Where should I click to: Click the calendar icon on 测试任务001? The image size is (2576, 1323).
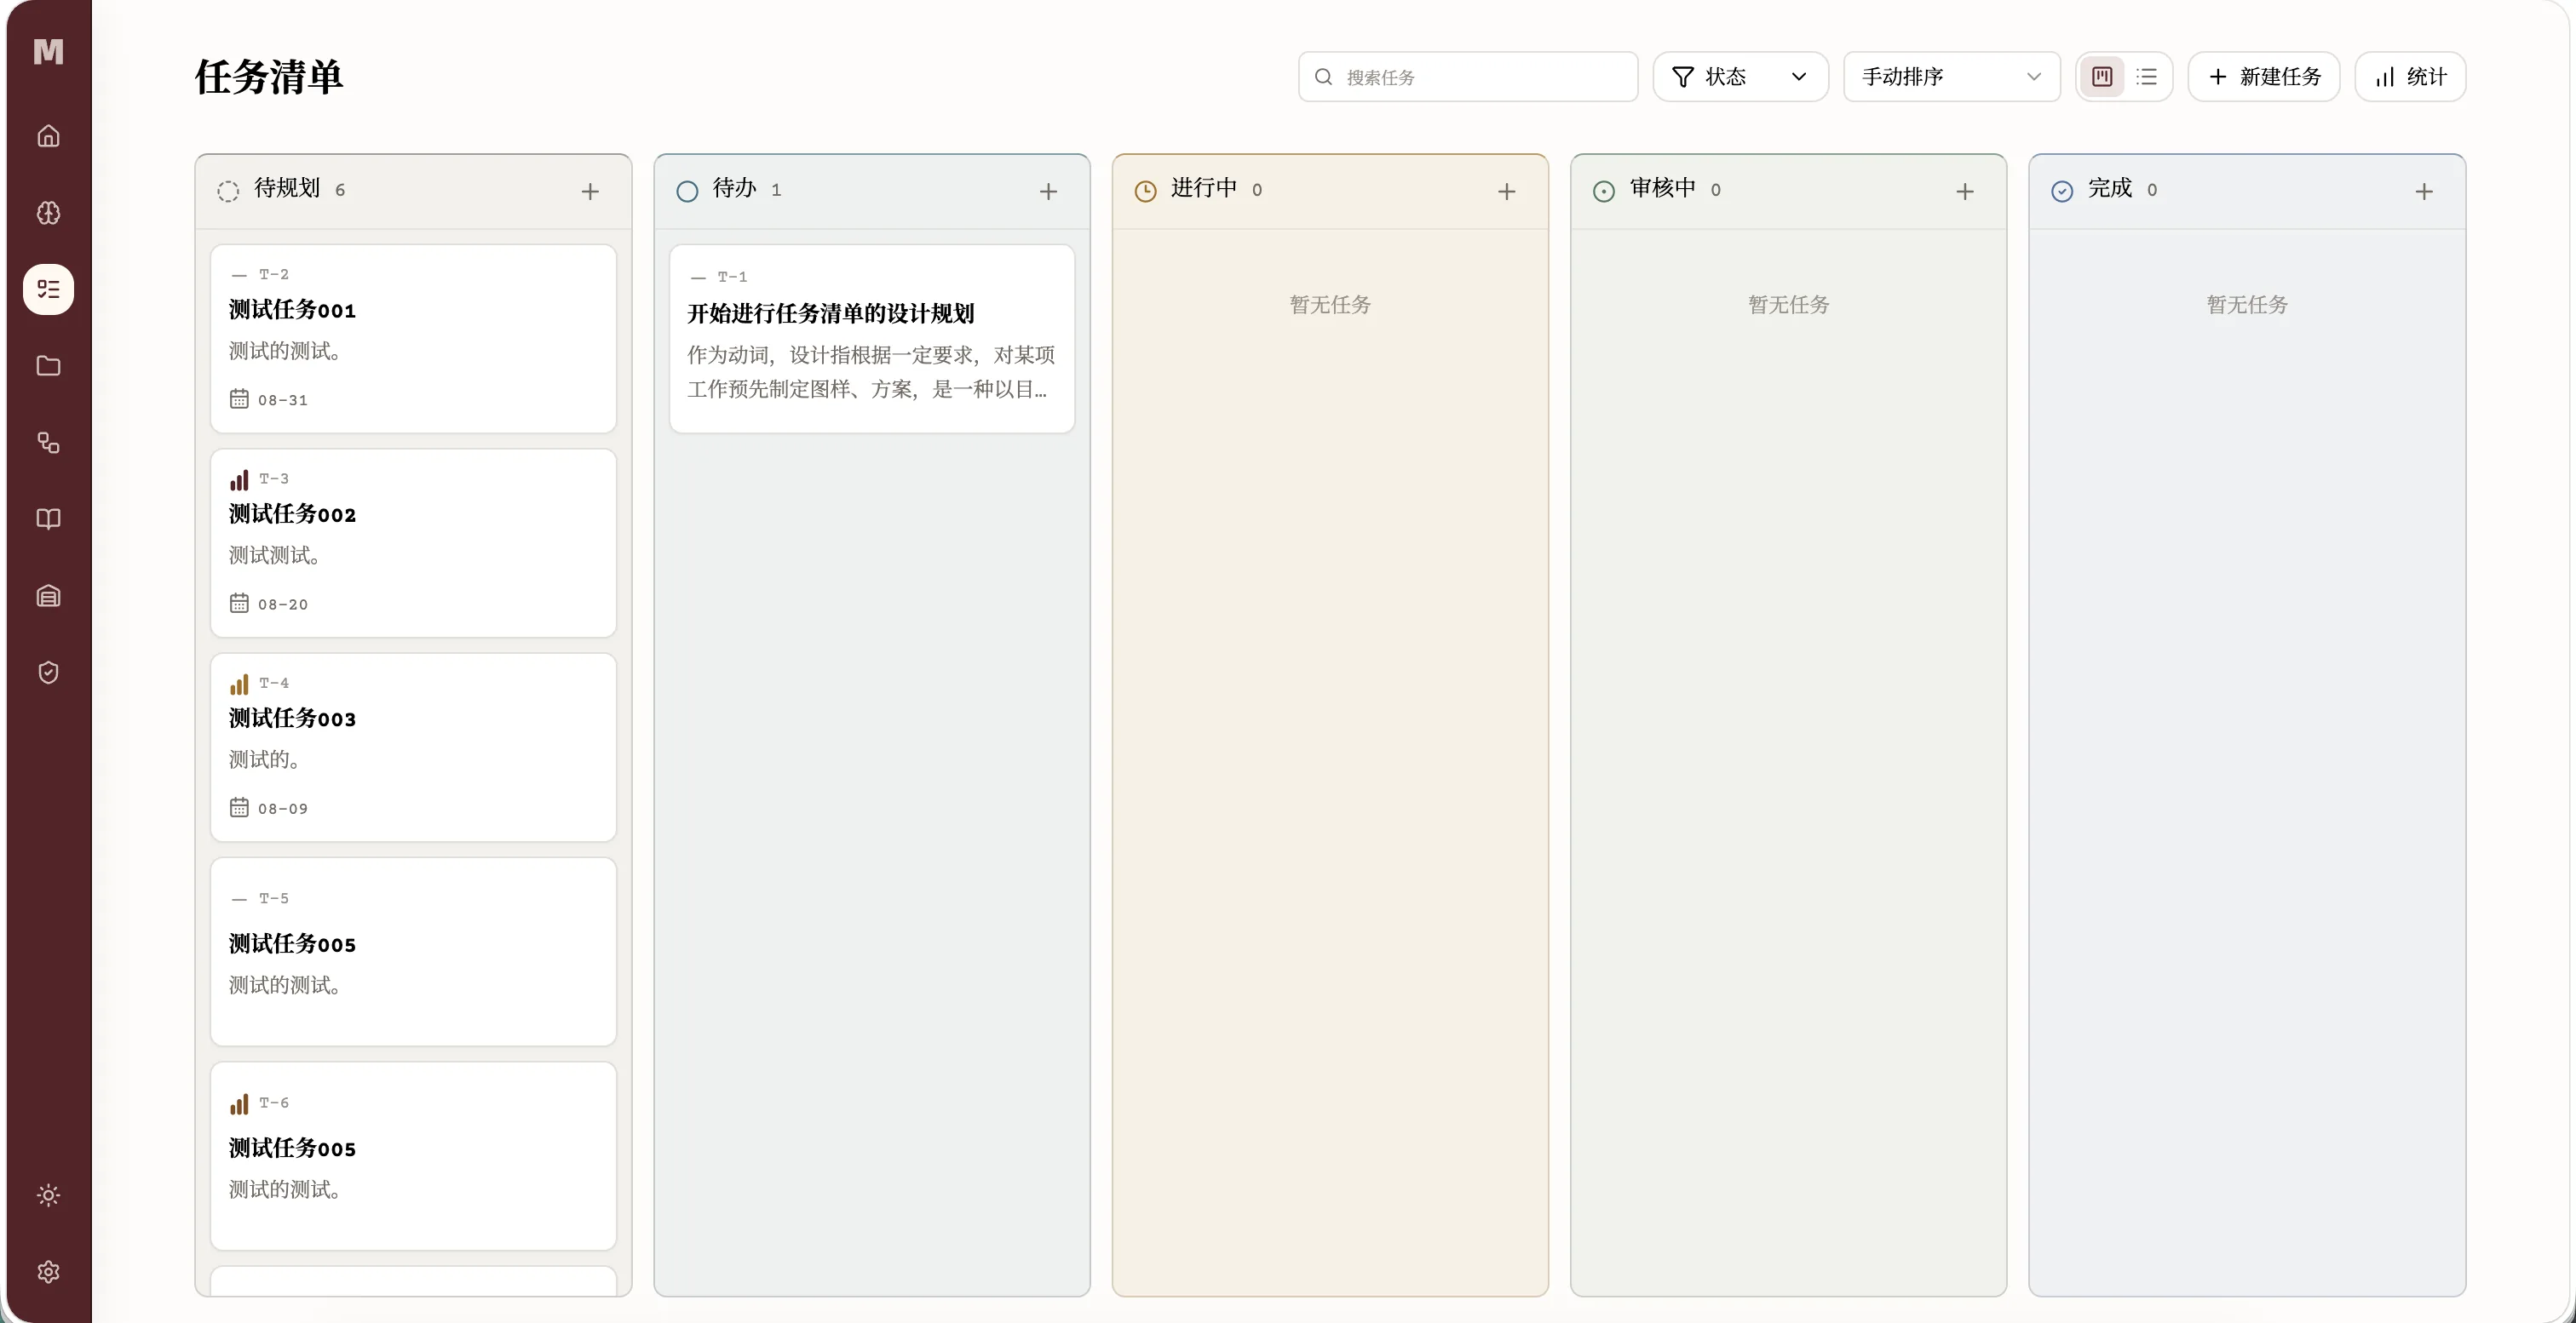click(239, 398)
